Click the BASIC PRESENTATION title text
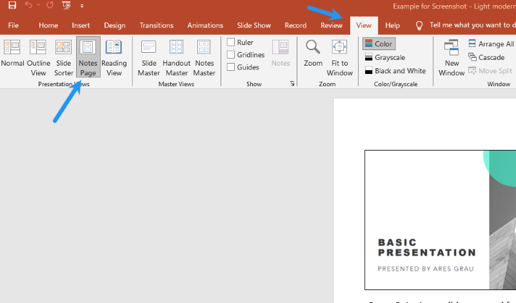The image size is (516, 303). [427, 247]
